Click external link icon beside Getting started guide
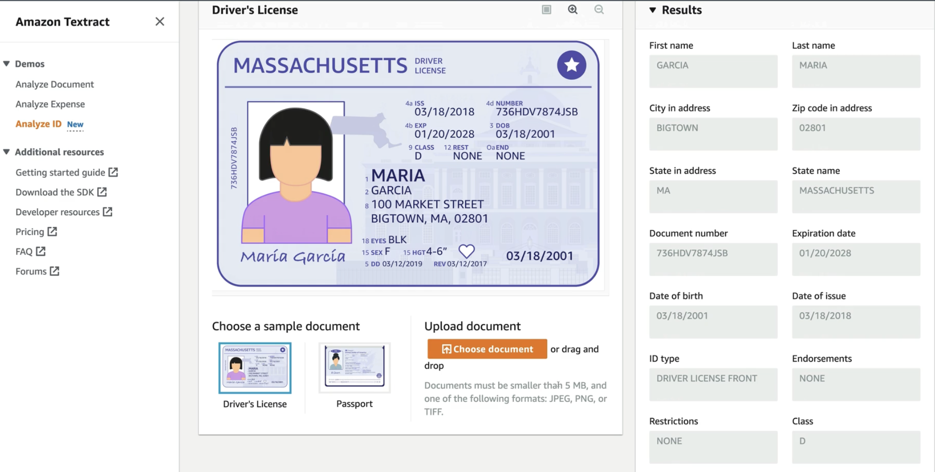935x472 pixels. [x=113, y=172]
